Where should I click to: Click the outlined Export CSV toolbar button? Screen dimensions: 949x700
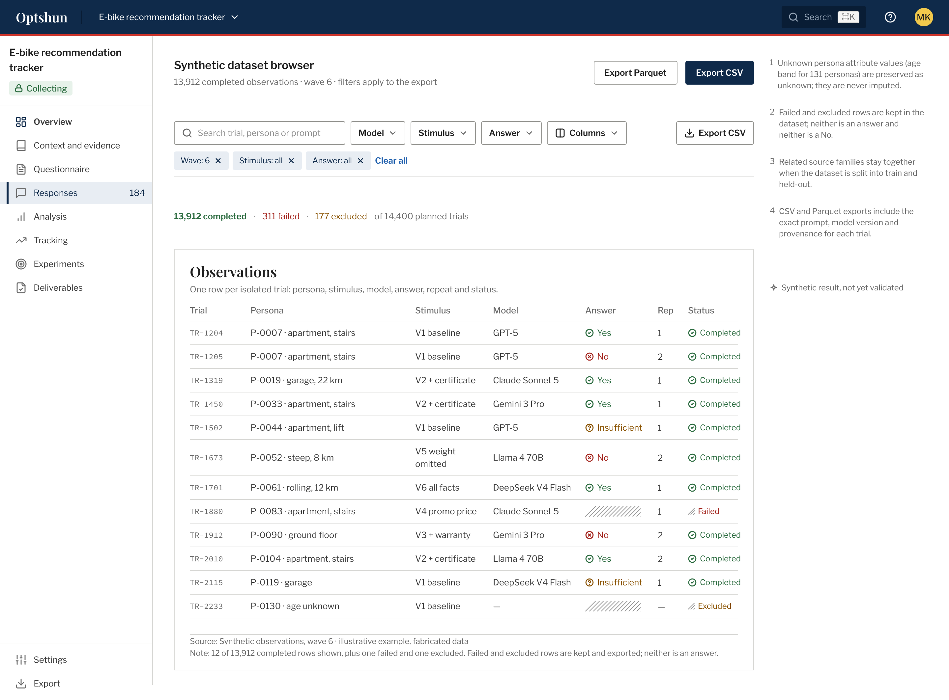[714, 133]
